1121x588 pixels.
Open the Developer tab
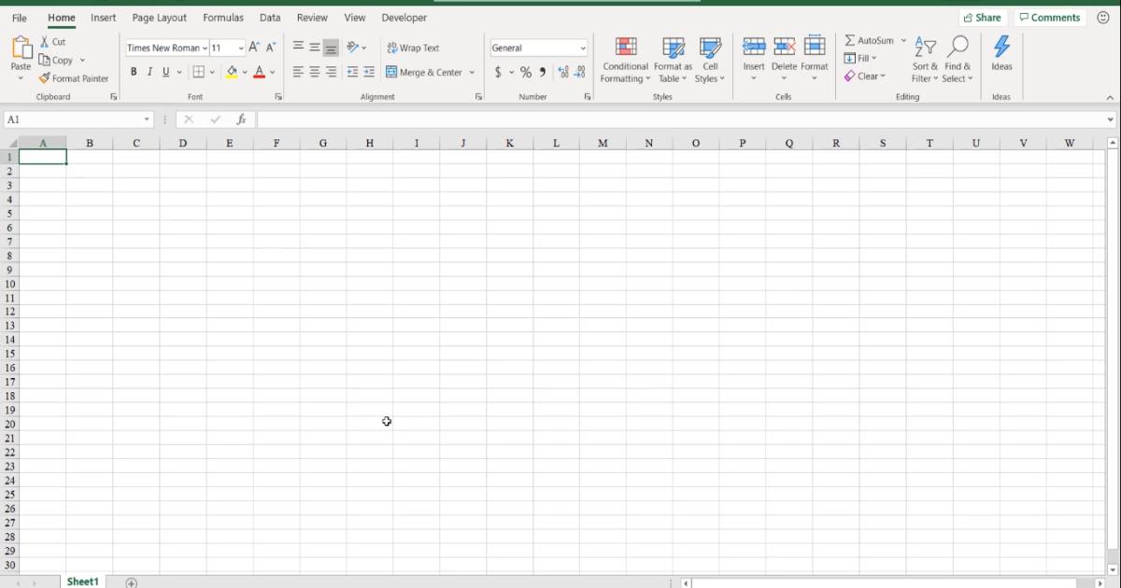(404, 17)
